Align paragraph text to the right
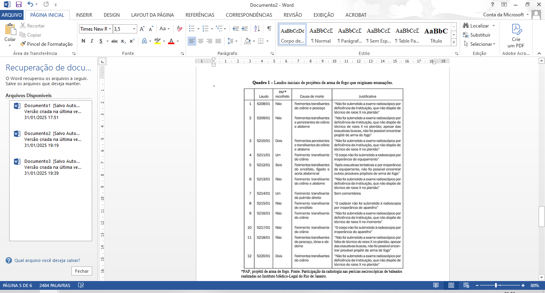This screenshot has width=545, height=293. (209, 41)
